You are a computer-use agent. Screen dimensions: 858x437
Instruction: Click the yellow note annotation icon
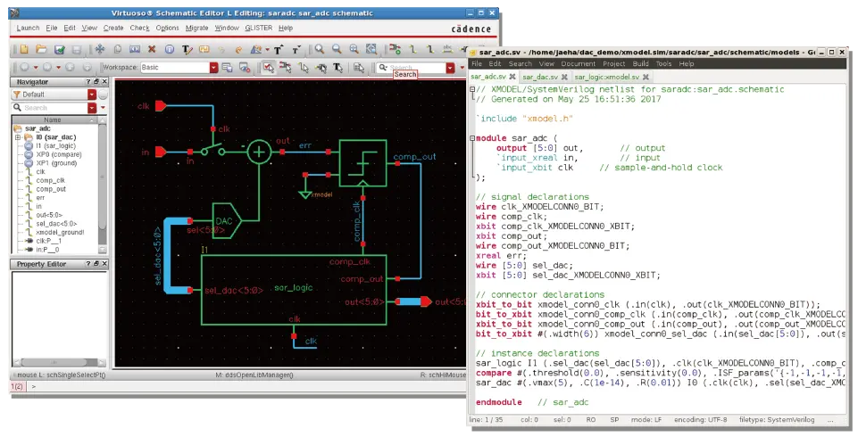click(x=204, y=50)
